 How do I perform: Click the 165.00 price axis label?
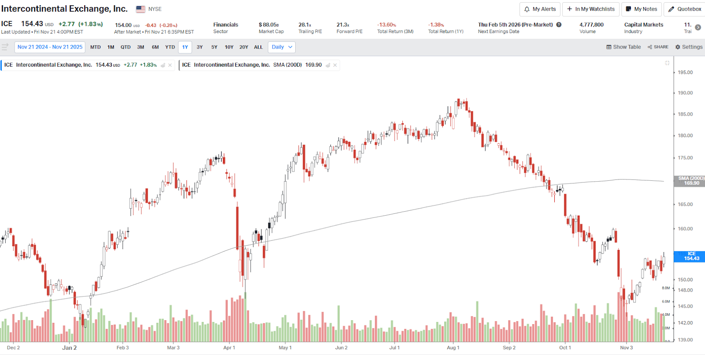[685, 205]
